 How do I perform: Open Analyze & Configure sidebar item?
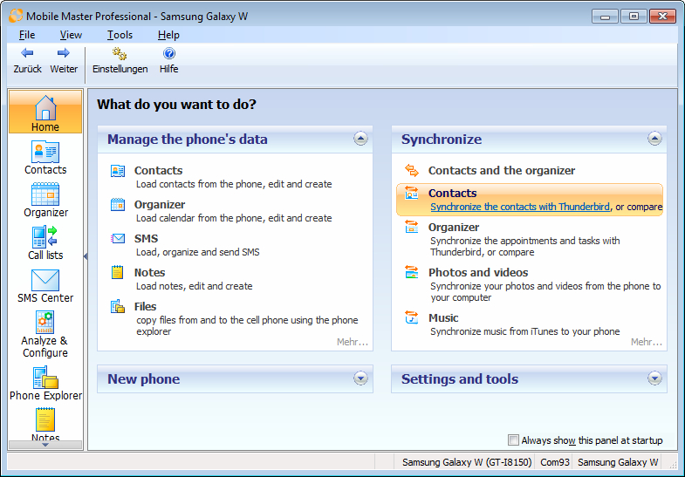(x=45, y=334)
